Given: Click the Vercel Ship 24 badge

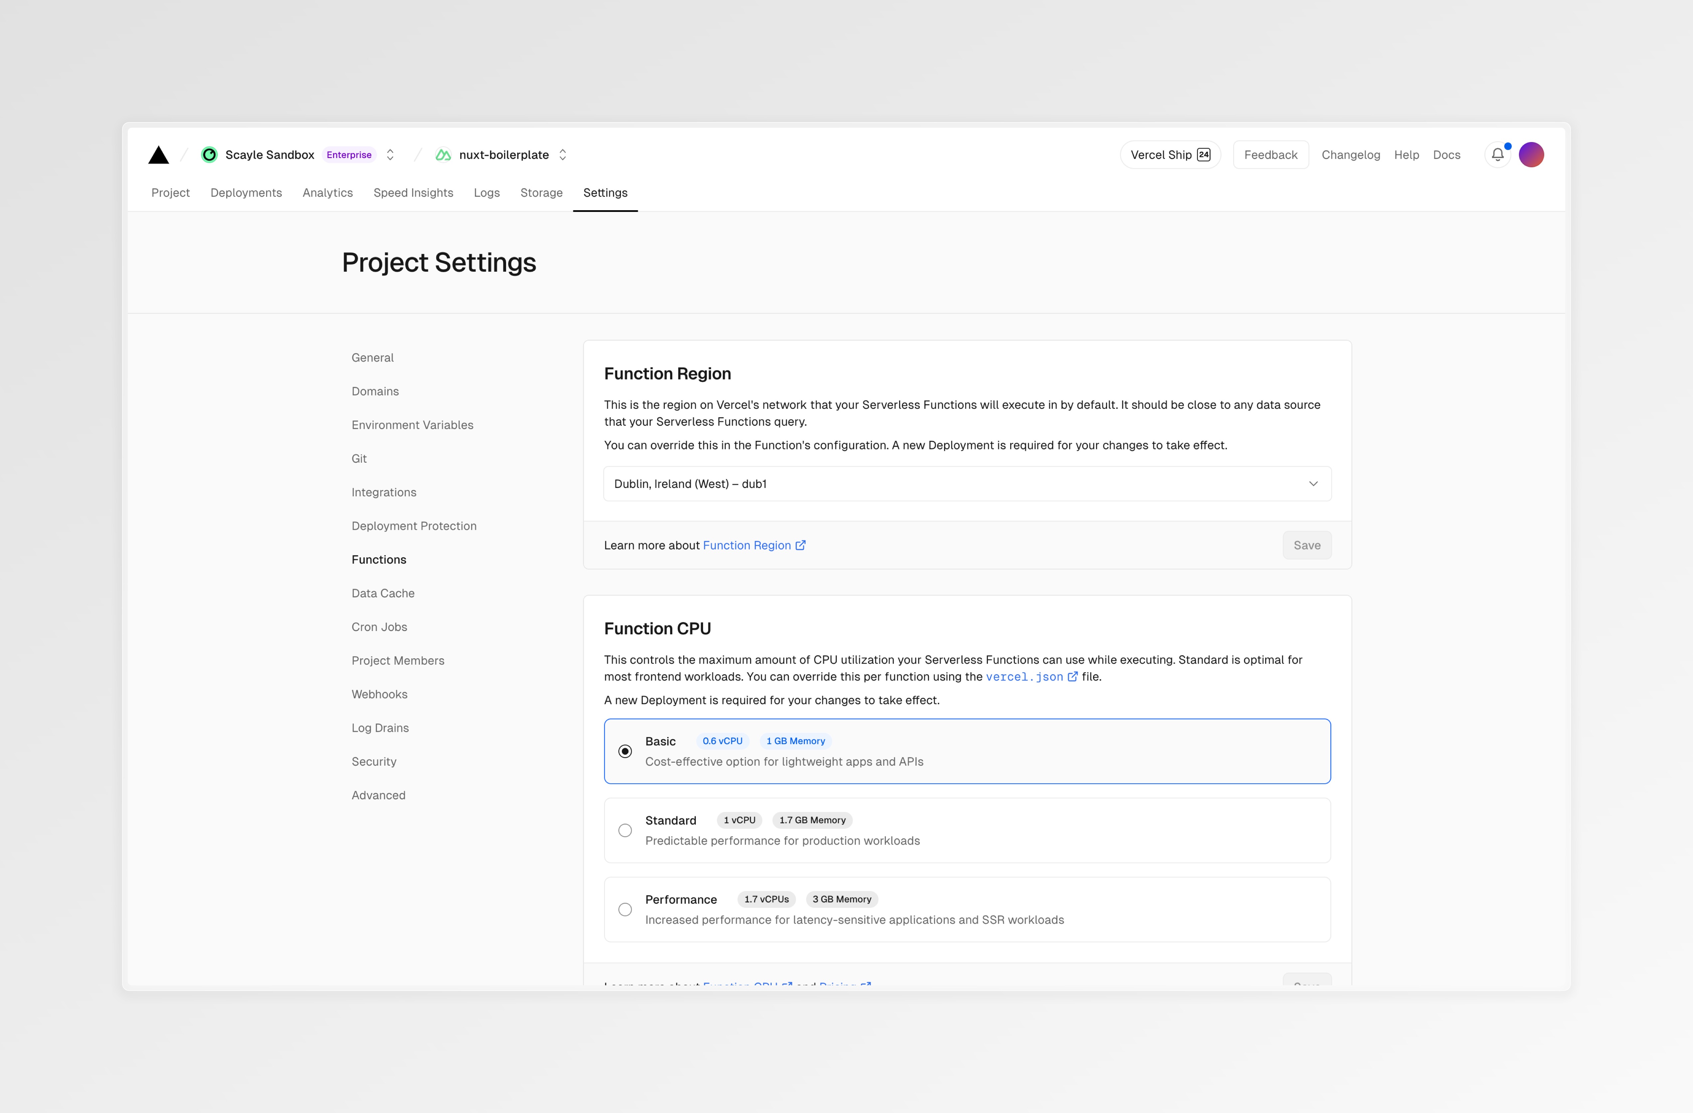Looking at the screenshot, I should click(1170, 155).
